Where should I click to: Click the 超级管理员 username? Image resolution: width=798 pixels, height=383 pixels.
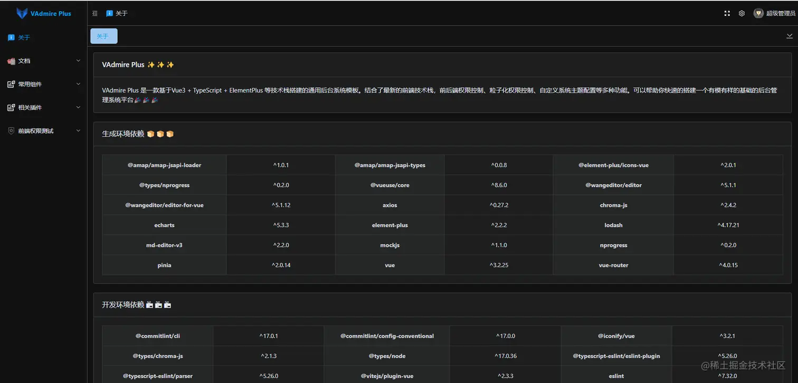[781, 13]
